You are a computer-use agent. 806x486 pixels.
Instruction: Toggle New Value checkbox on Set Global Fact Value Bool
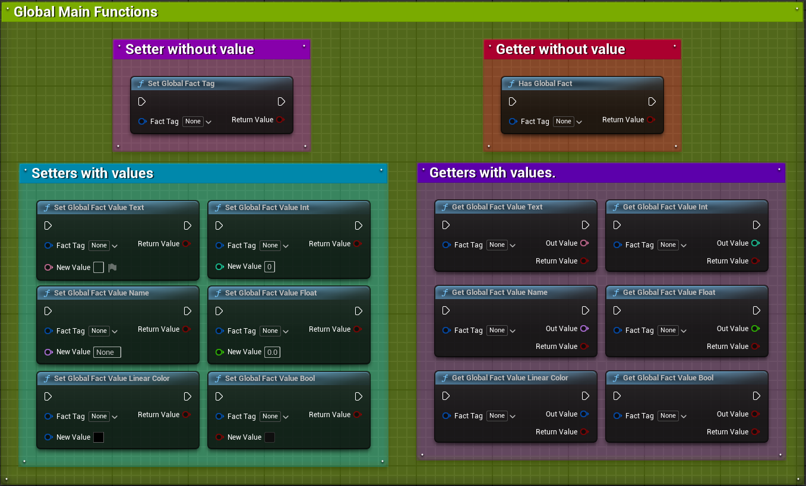270,437
